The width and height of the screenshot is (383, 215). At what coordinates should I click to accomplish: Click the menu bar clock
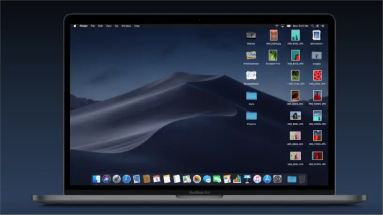point(300,26)
